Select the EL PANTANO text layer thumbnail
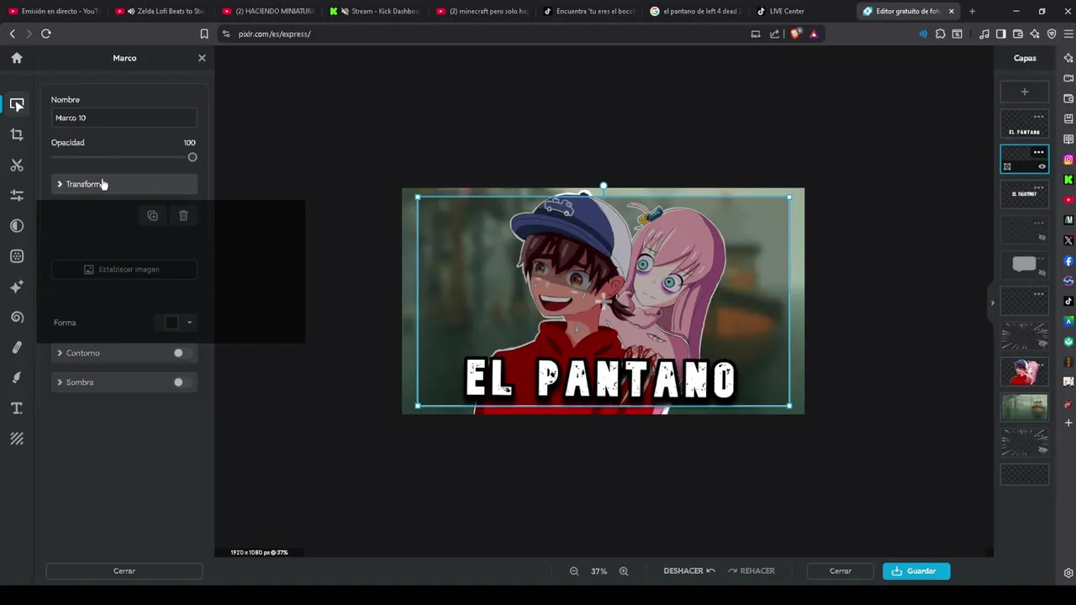Image resolution: width=1076 pixels, height=605 pixels. (1024, 124)
